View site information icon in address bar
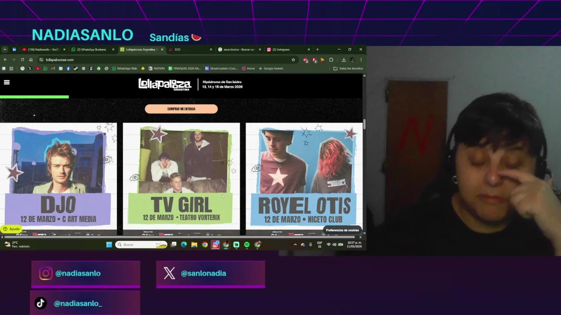The image size is (561, 315). [41, 59]
